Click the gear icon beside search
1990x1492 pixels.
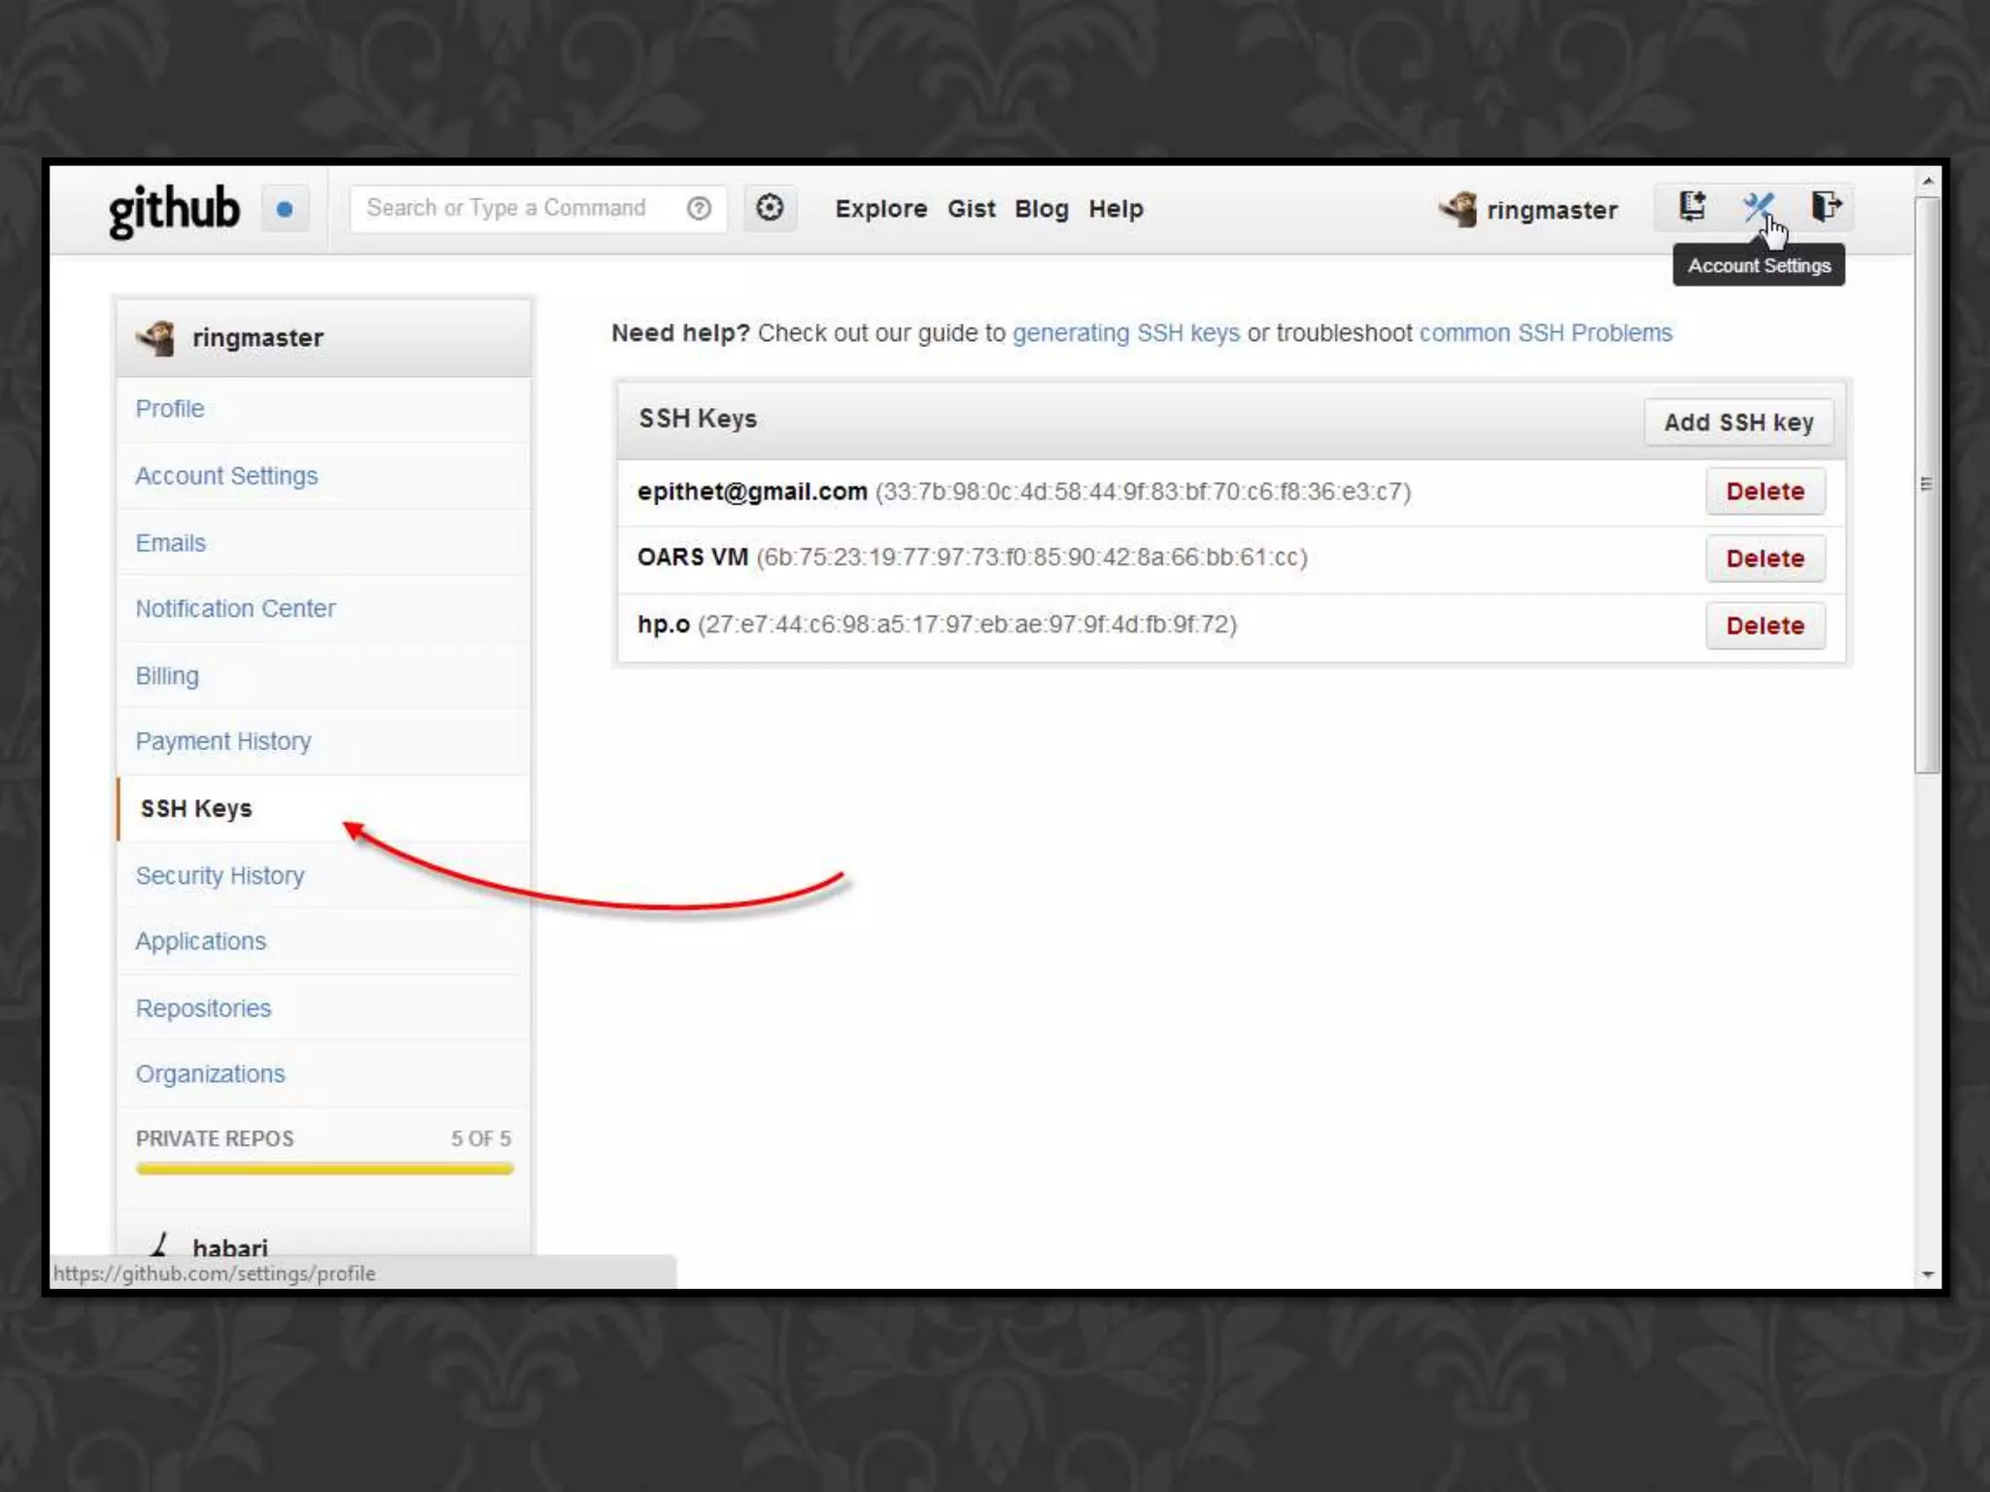770,208
